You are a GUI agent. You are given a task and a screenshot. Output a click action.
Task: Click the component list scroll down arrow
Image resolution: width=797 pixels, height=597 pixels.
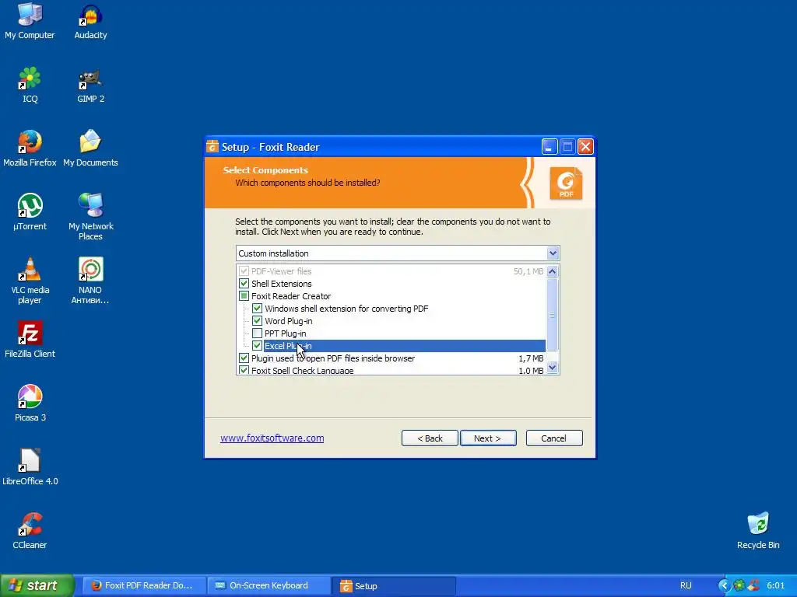coord(553,367)
